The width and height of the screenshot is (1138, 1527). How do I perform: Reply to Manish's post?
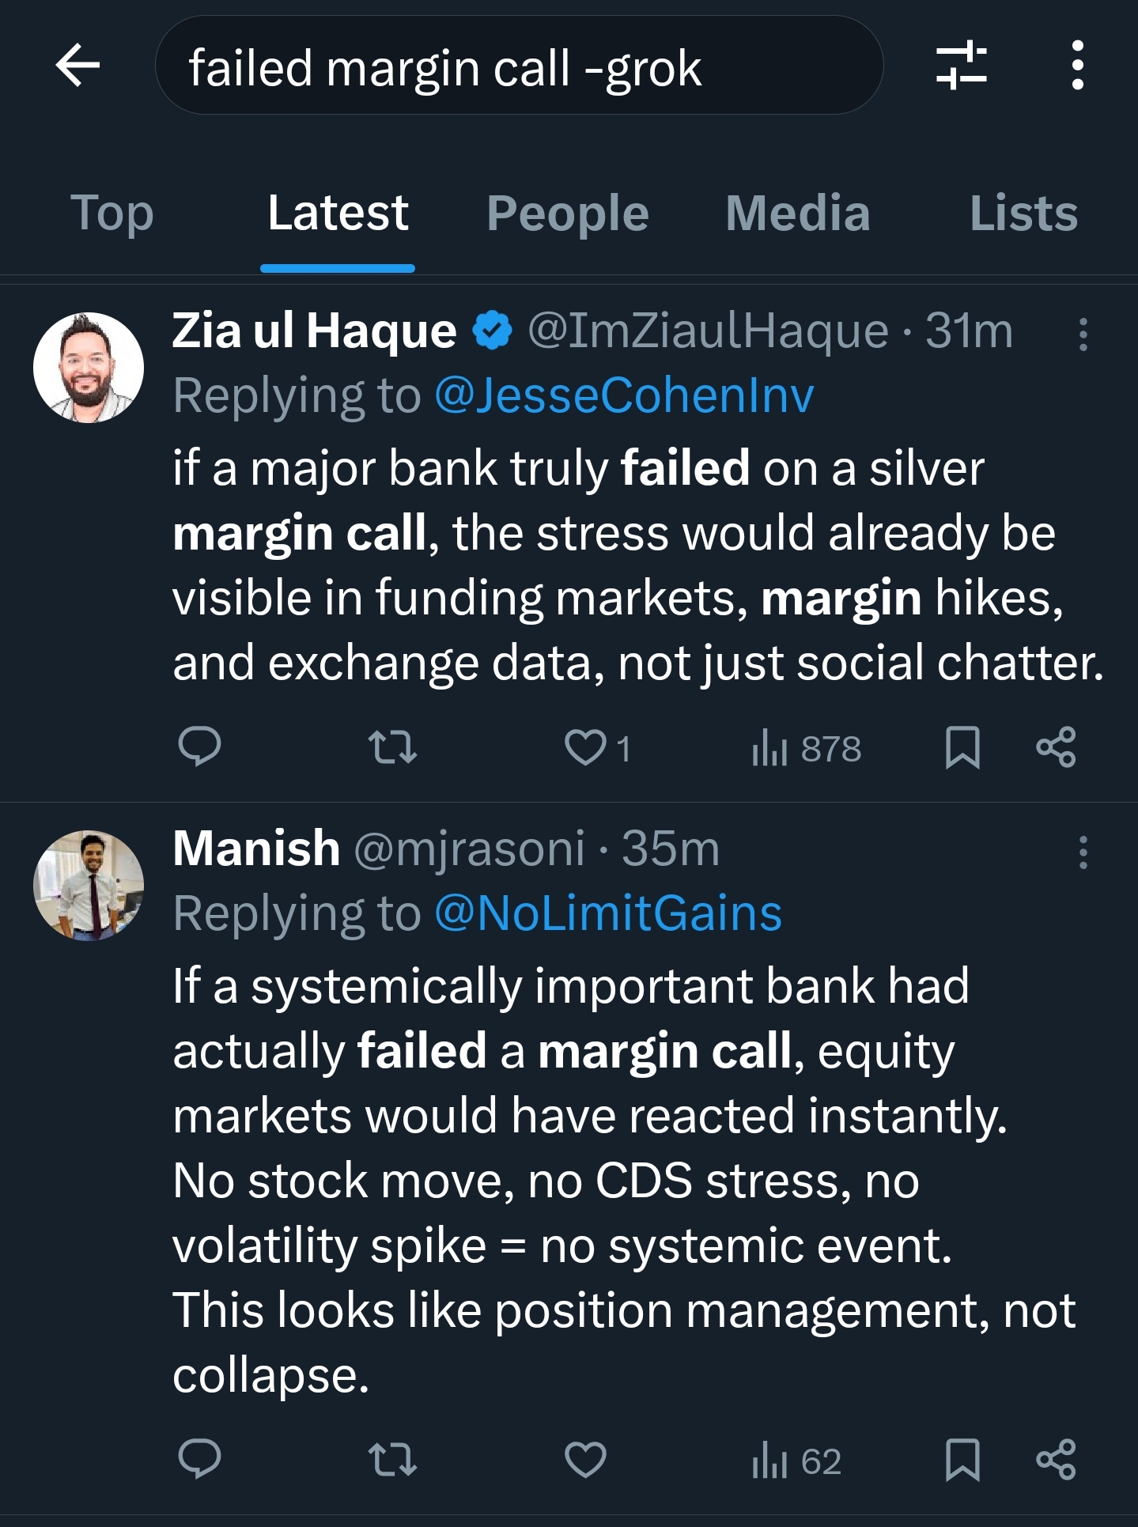[x=199, y=1458]
